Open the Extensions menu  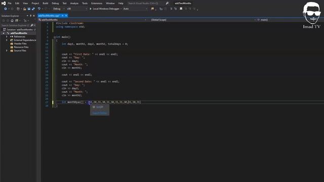point(97,4)
